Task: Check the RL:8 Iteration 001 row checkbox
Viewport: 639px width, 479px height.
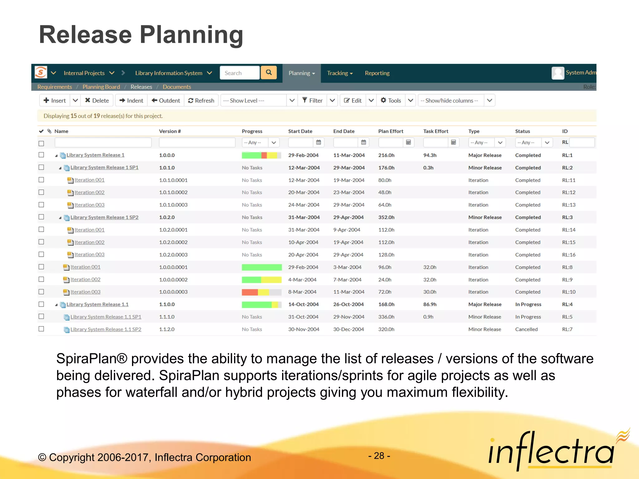Action: (x=41, y=267)
